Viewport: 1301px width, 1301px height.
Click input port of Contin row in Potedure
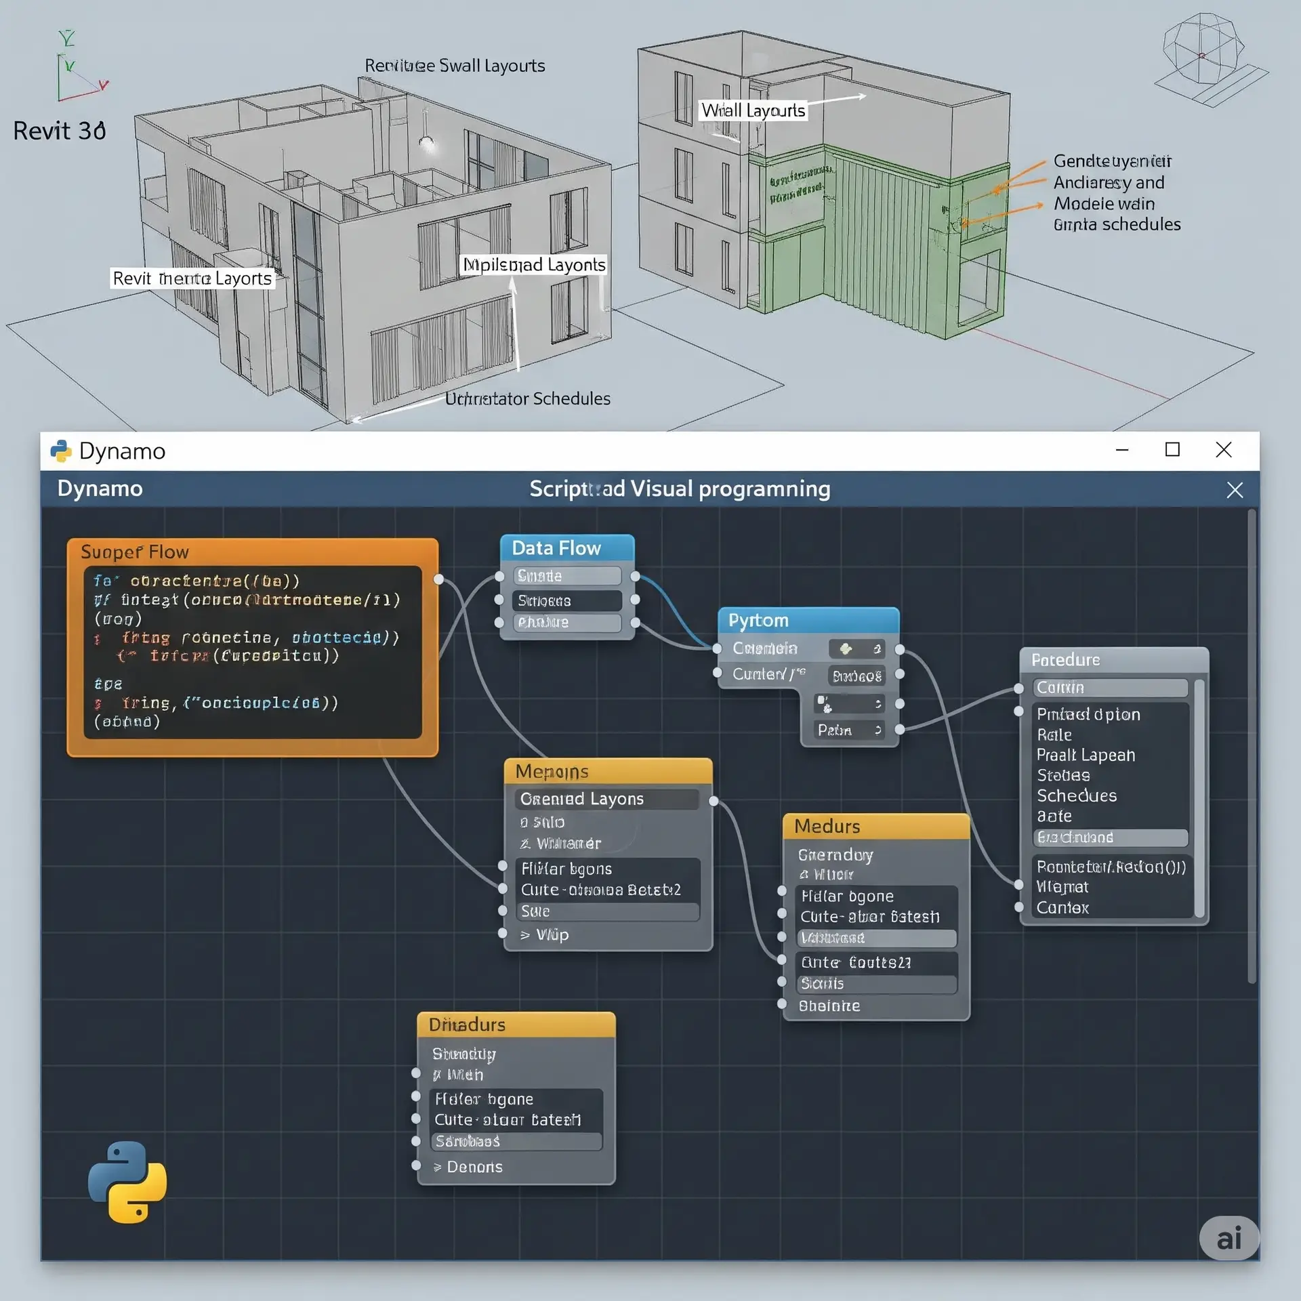pyautogui.click(x=1018, y=688)
